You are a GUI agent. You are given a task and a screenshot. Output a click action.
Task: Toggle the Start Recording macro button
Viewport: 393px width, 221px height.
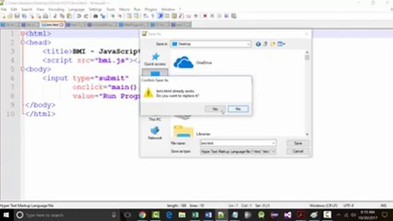(205, 16)
